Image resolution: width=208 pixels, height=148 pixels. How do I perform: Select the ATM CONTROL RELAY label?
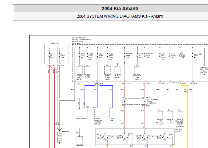click(160, 123)
